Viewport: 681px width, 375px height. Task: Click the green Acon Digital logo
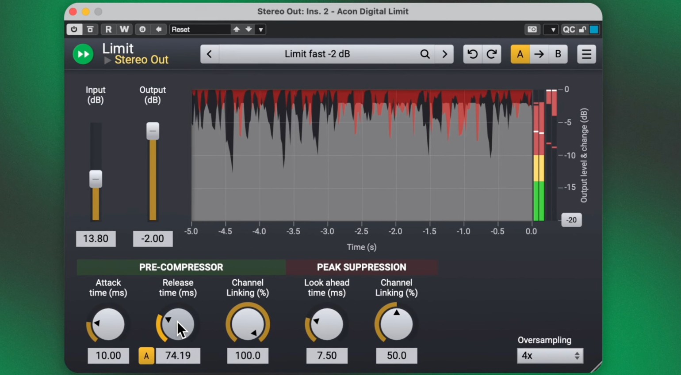coord(83,54)
